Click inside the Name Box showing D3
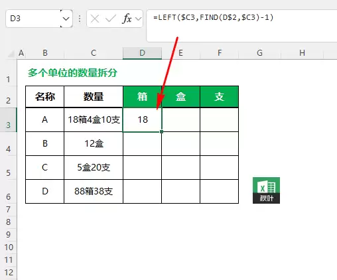 click(33, 19)
